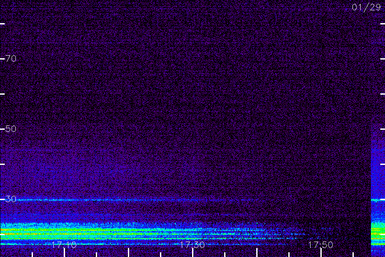Click the 50 frequency axis label
The height and width of the screenshot is (257, 385).
click(11, 128)
